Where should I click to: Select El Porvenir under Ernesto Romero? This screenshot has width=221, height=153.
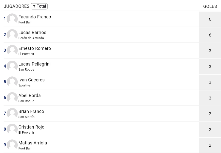pyautogui.click(x=26, y=54)
